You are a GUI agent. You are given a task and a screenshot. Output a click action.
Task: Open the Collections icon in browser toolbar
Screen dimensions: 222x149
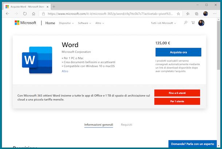(x=197, y=14)
